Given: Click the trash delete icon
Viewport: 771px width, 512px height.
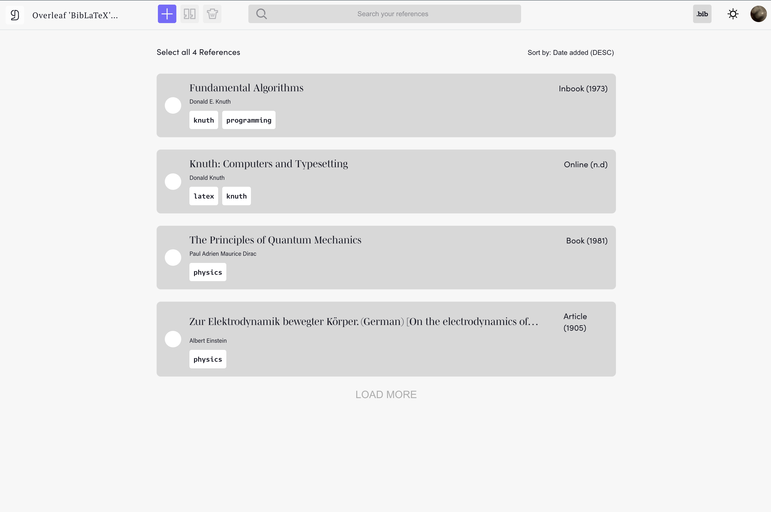Looking at the screenshot, I should 212,14.
